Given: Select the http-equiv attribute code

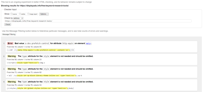Looking at the screenshot, I should 68,44.
